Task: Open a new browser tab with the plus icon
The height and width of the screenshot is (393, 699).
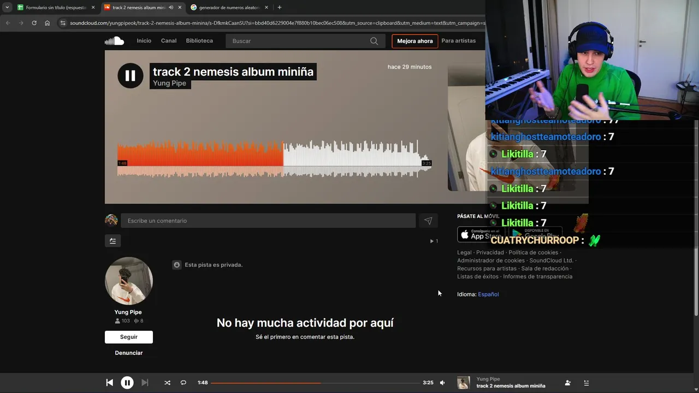Action: click(280, 7)
